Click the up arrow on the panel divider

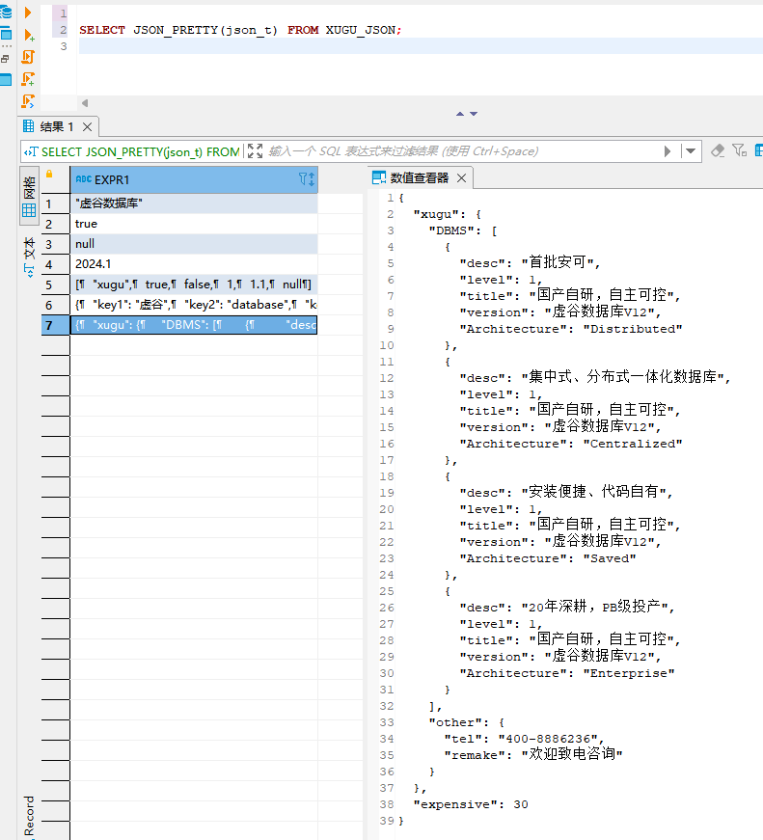point(460,114)
